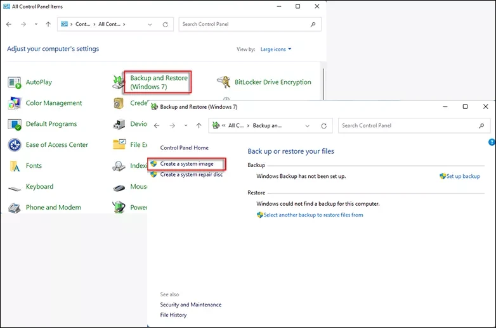
Task: Expand address bar history dropdown in Control Panel
Action: (150, 25)
